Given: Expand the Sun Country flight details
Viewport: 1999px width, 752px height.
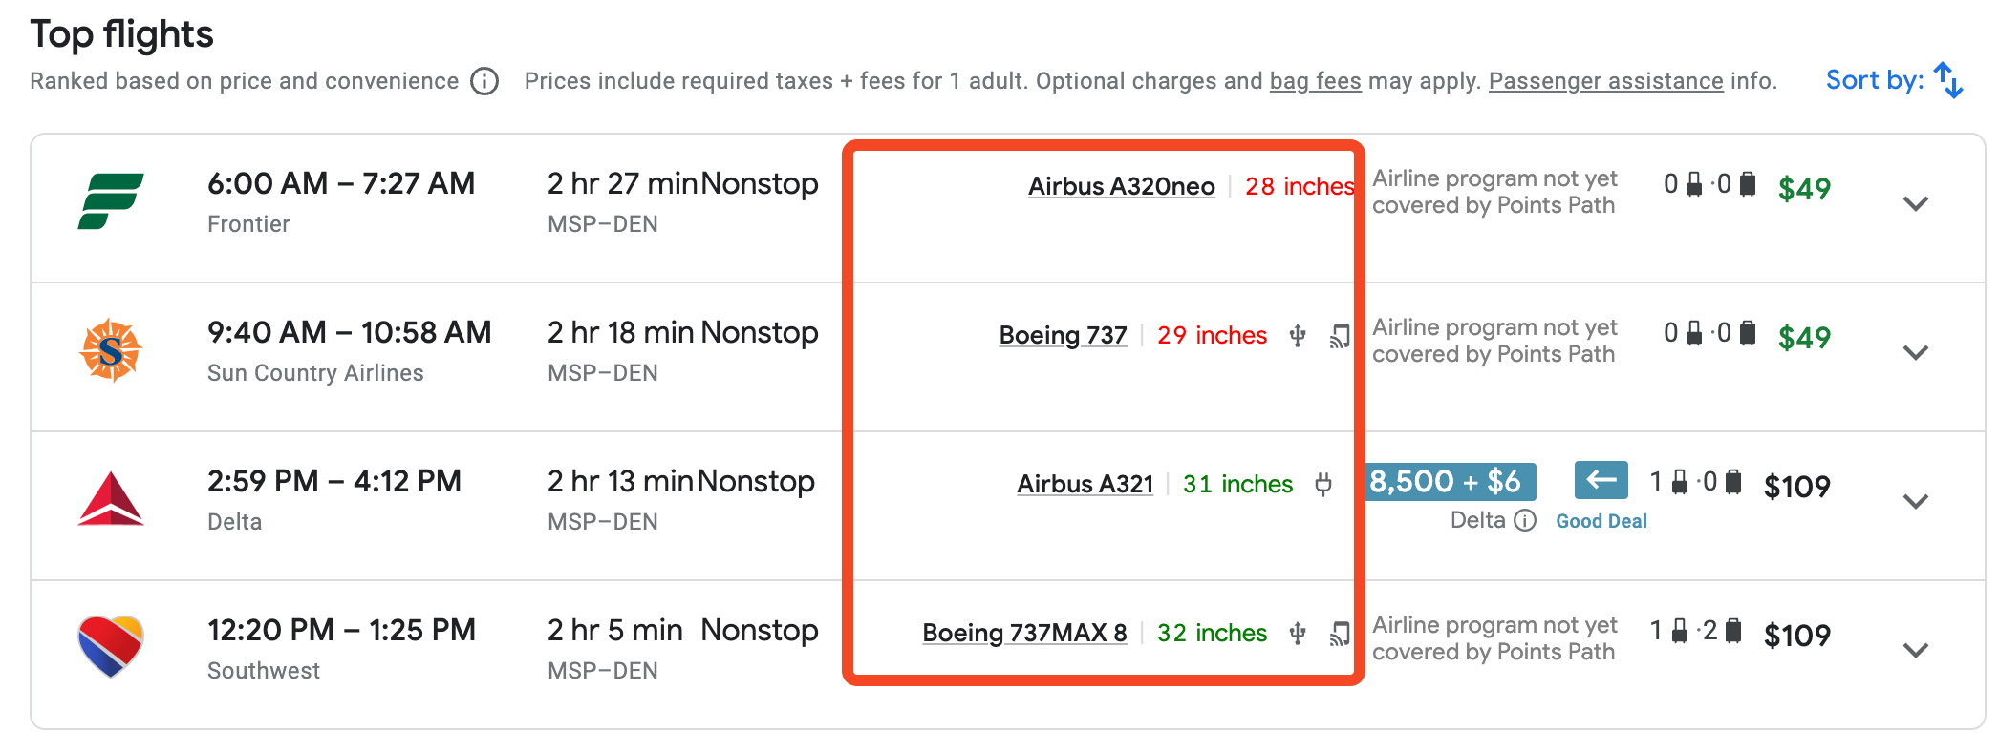Looking at the screenshot, I should (x=1916, y=352).
